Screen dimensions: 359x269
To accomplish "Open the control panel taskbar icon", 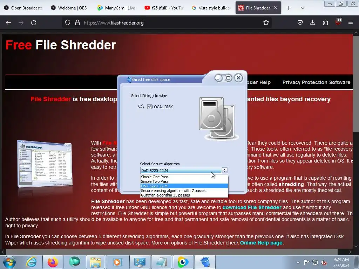I will pos(140,262).
